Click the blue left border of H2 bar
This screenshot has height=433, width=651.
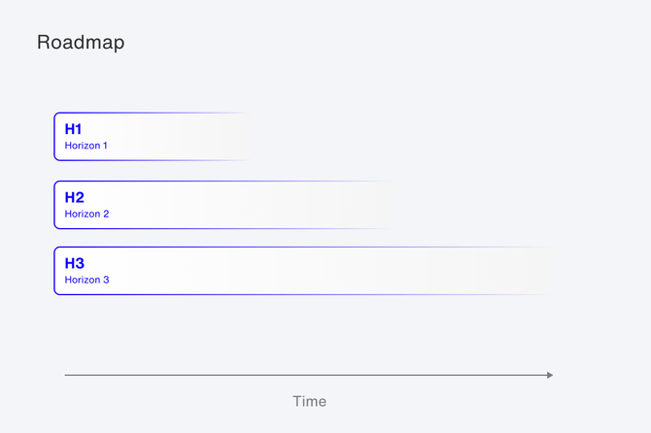pos(54,204)
